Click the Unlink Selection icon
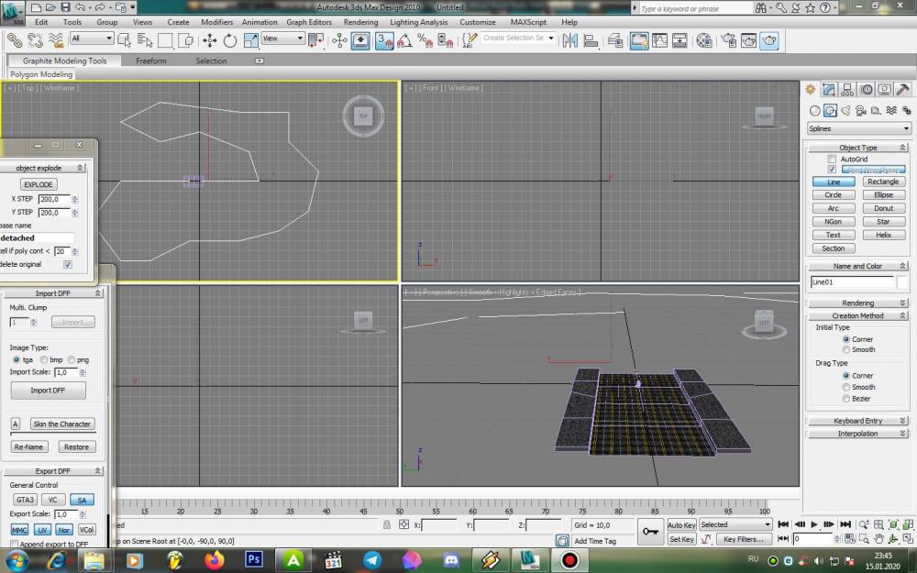 [35, 40]
